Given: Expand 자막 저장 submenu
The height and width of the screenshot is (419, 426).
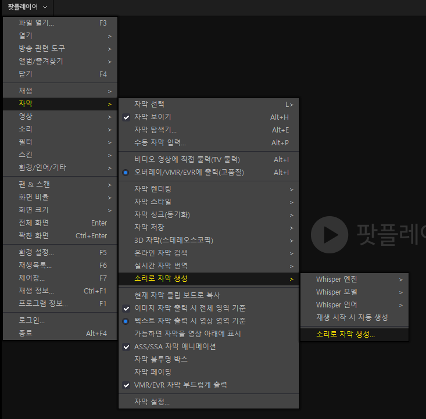Looking at the screenshot, I should coord(209,228).
